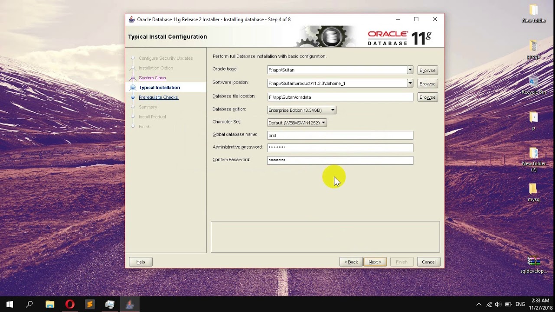The height and width of the screenshot is (312, 555).
Task: Browse for the Oracle base directory
Action: [428, 70]
